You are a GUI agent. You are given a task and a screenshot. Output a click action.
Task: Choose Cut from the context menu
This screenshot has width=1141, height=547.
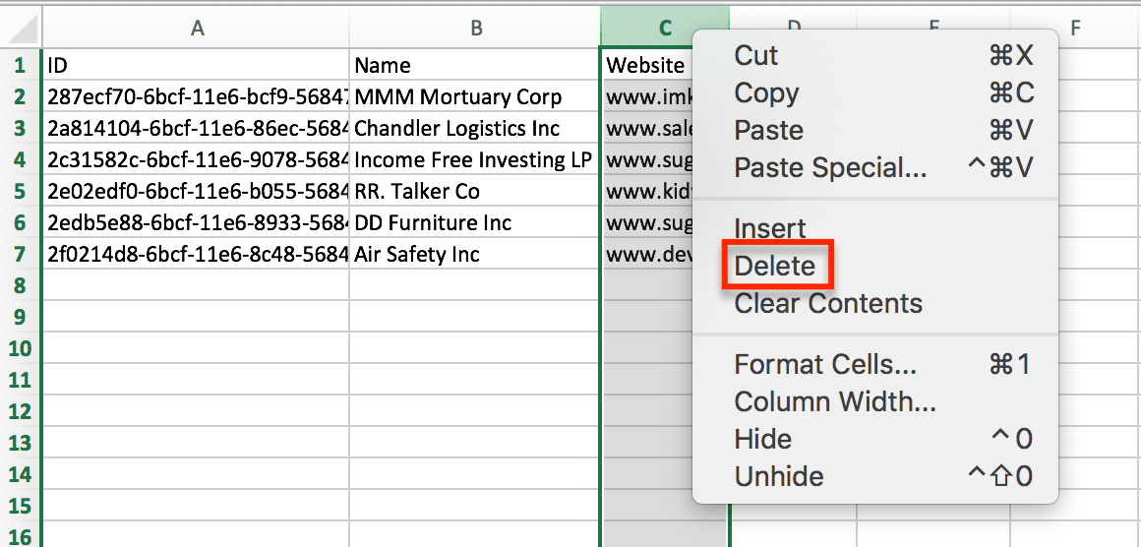click(x=874, y=55)
